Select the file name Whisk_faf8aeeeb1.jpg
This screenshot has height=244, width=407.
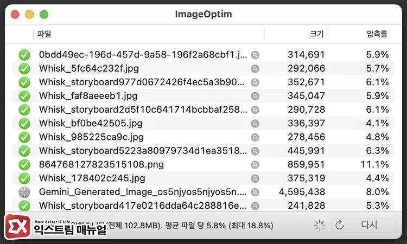[x=88, y=96]
